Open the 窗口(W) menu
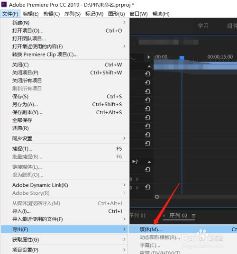This screenshot has height=254, width=237. pos(138,14)
